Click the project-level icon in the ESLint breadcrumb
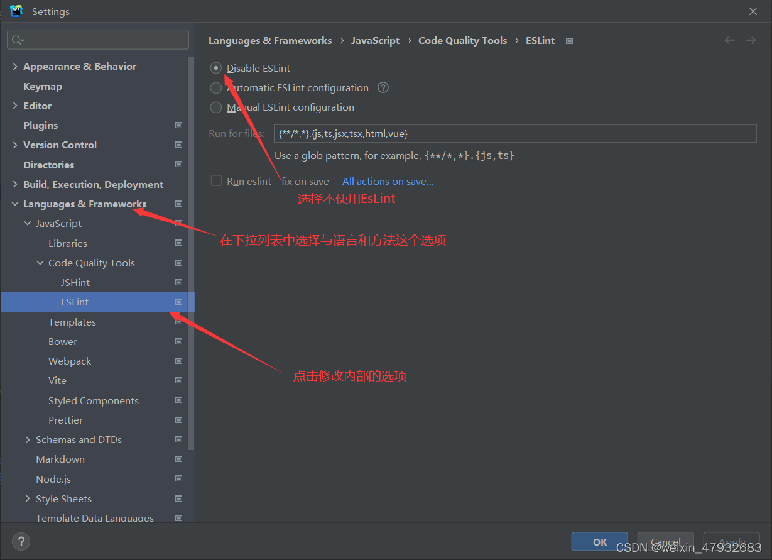 569,41
